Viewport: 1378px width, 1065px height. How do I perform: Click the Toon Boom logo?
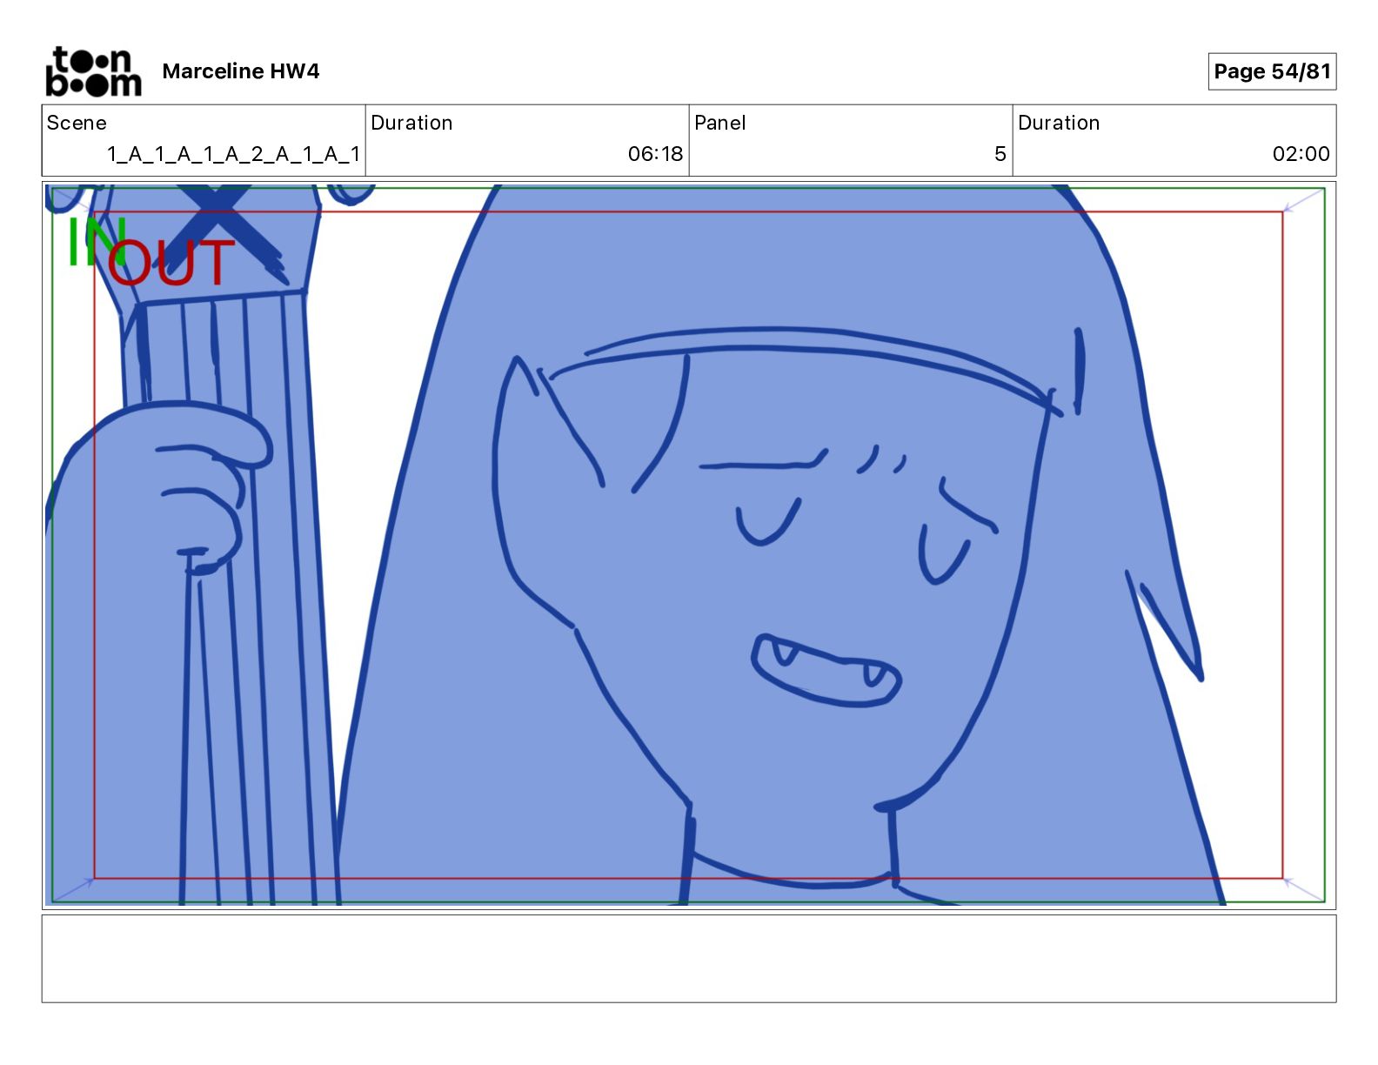[x=93, y=71]
